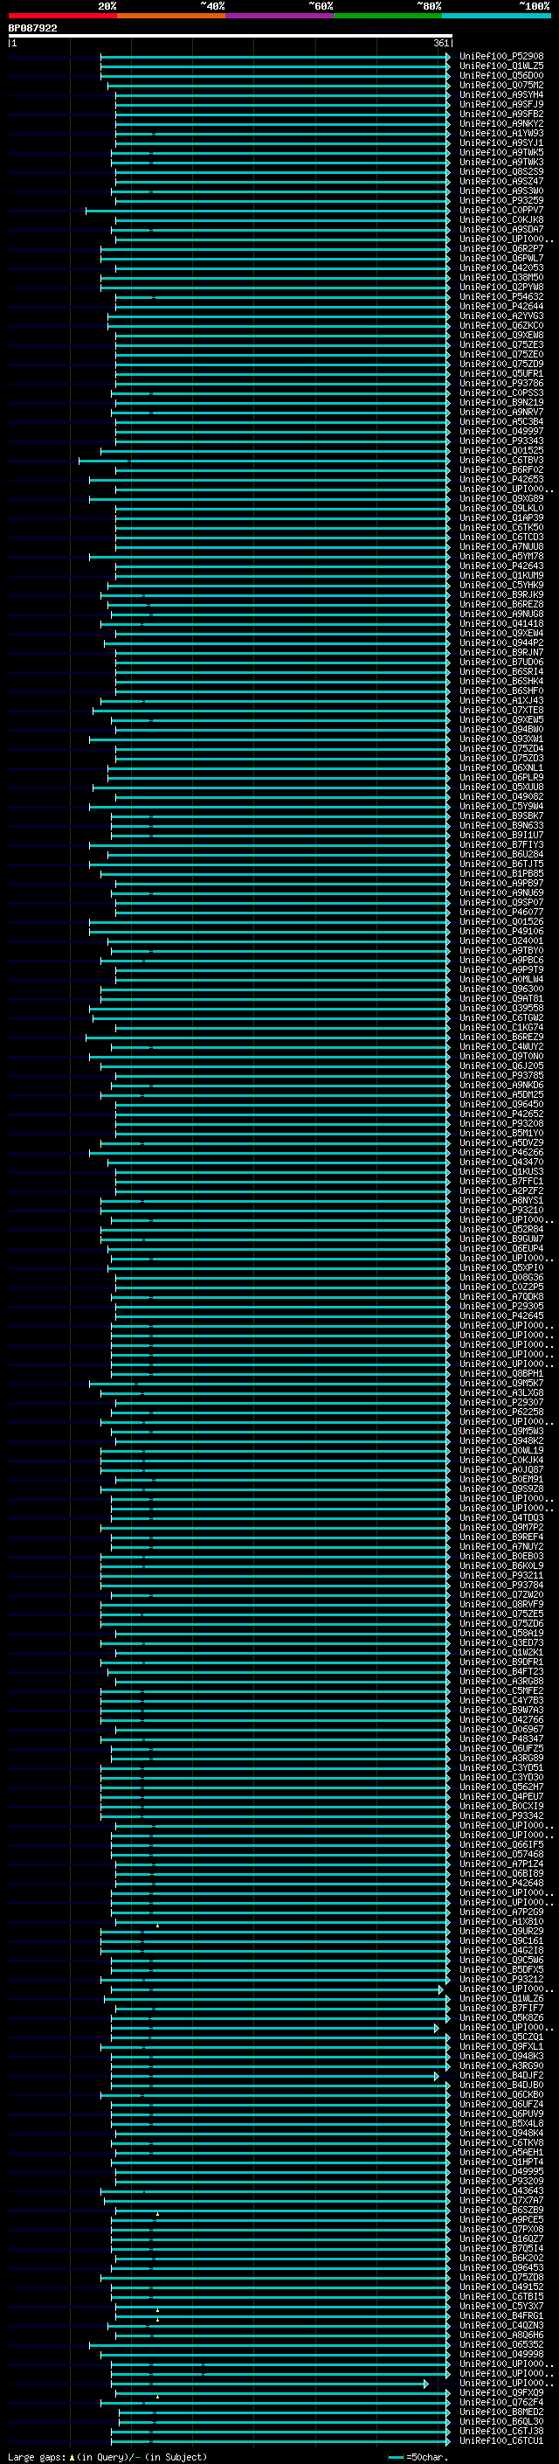
Task: Select label UniRef100_P54632
Action: click(x=501, y=297)
